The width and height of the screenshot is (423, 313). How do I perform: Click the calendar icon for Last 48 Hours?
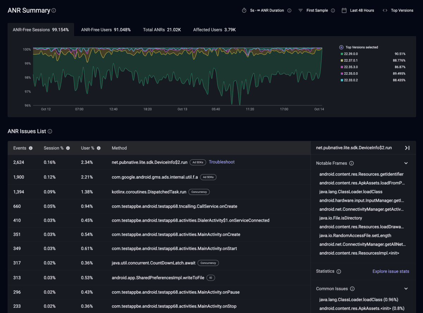[x=344, y=11]
